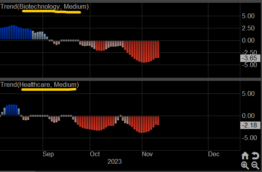Select the Trend(Biotechnology, Medium) label
Viewport: 262px width, 172px height.
45,7
